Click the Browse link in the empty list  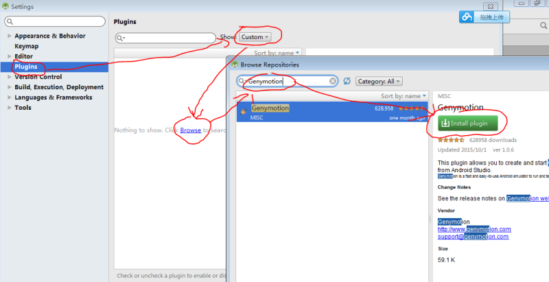point(191,130)
